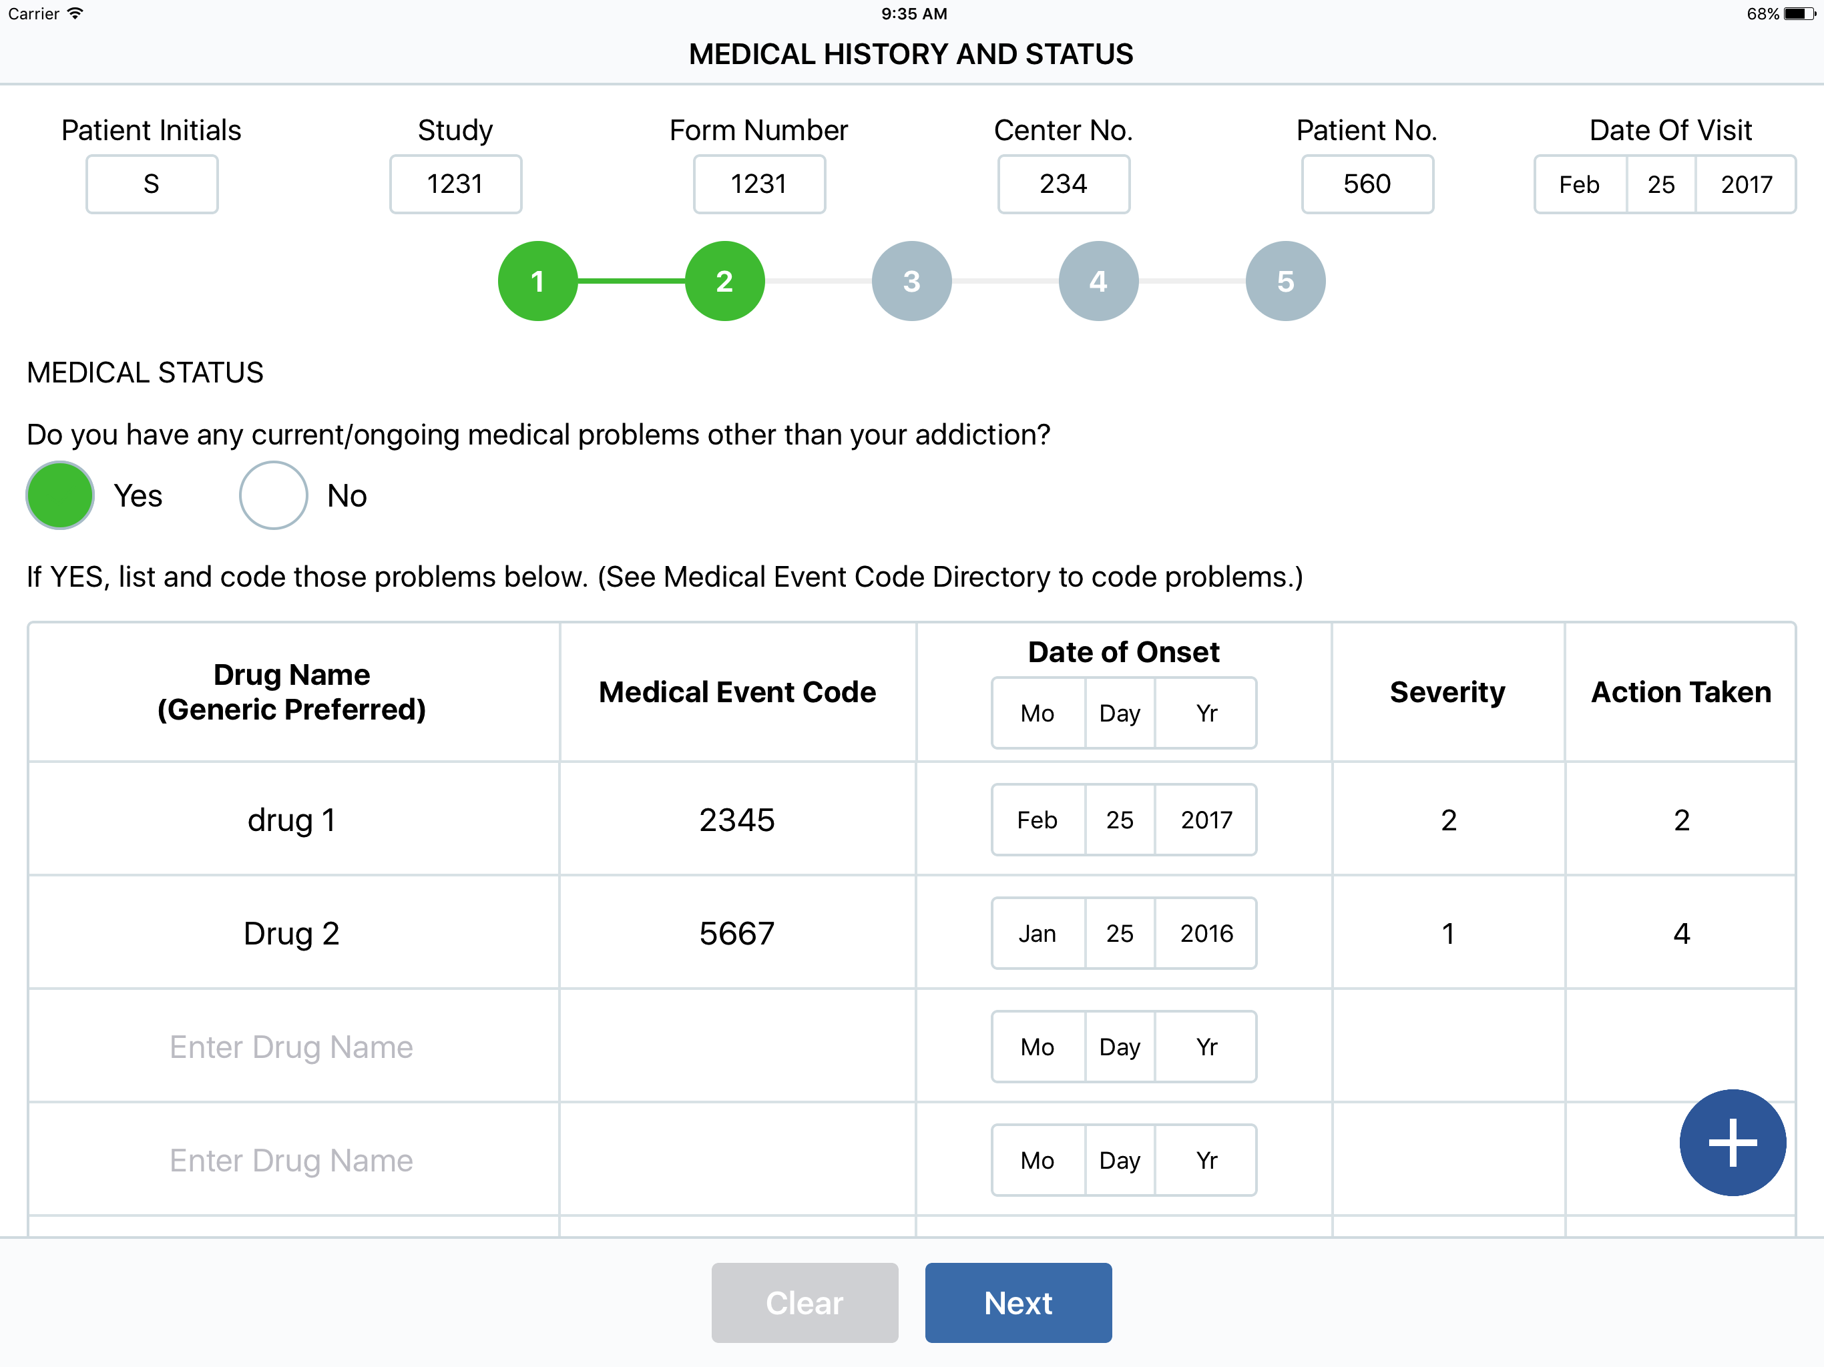Tap first Enter Drug Name placeholder
1824x1367 pixels.
point(291,1046)
